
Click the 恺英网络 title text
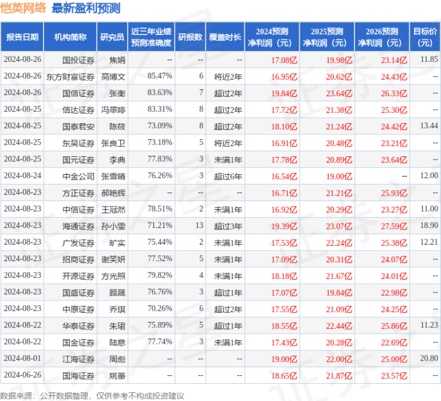23,8
